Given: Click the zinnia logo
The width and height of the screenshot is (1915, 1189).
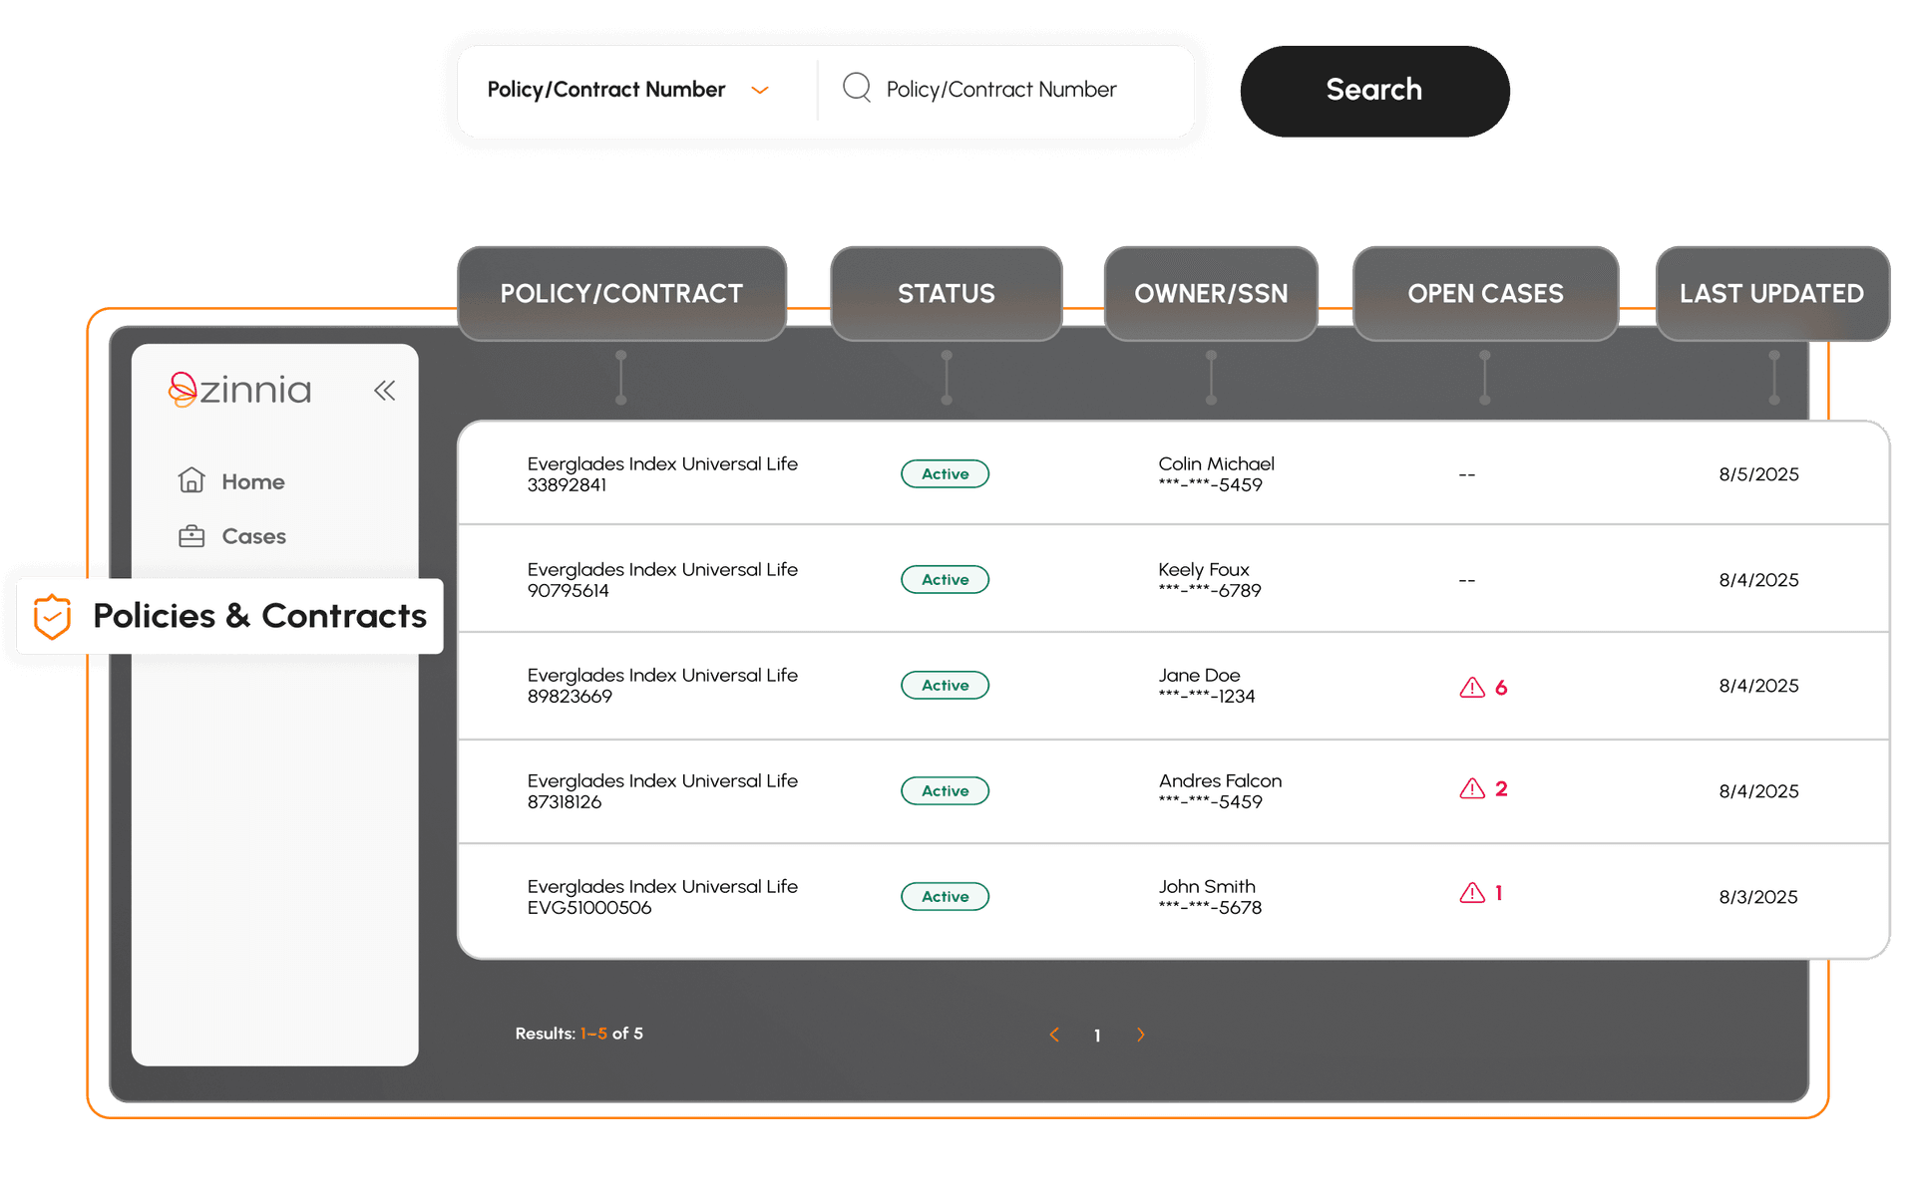Looking at the screenshot, I should point(238,390).
